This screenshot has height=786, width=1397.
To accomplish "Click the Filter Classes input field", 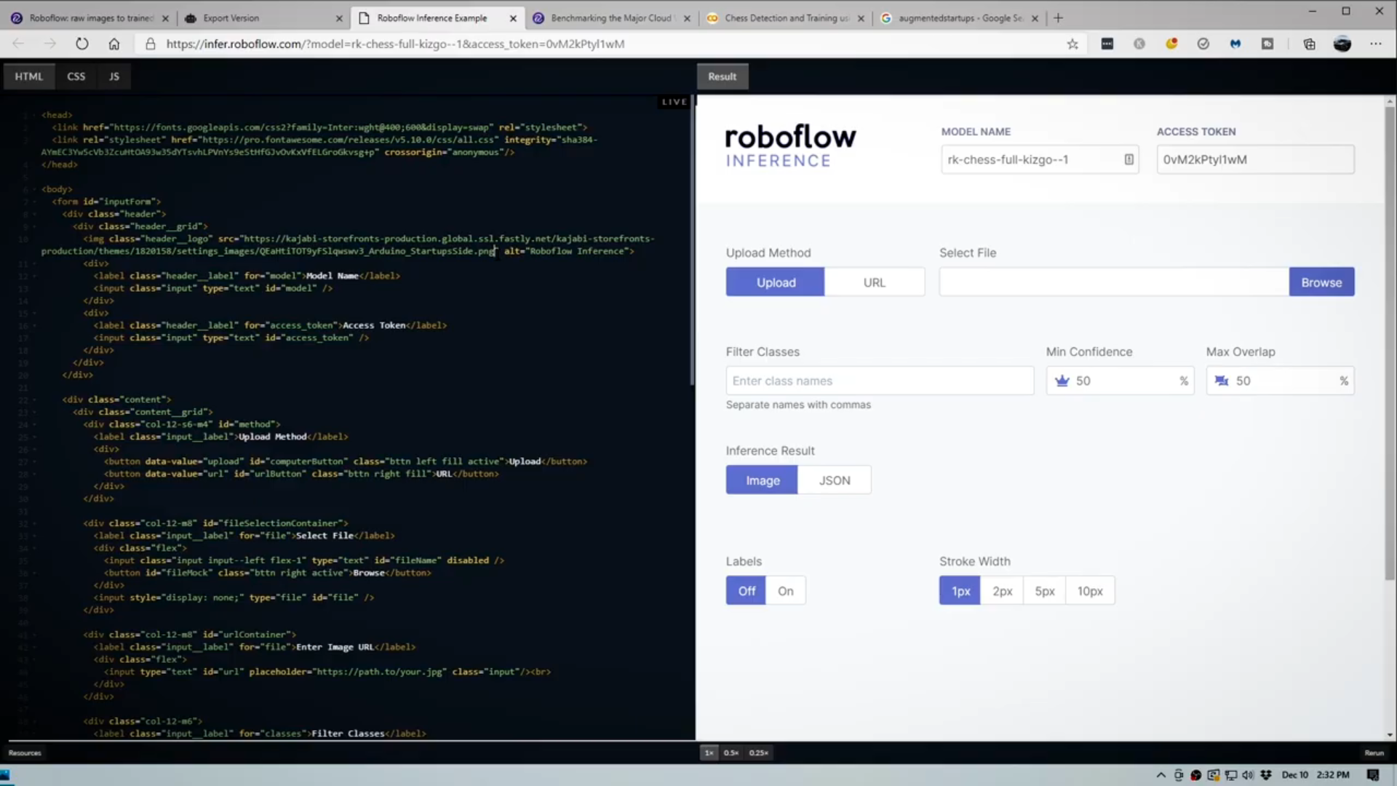I will coord(880,381).
